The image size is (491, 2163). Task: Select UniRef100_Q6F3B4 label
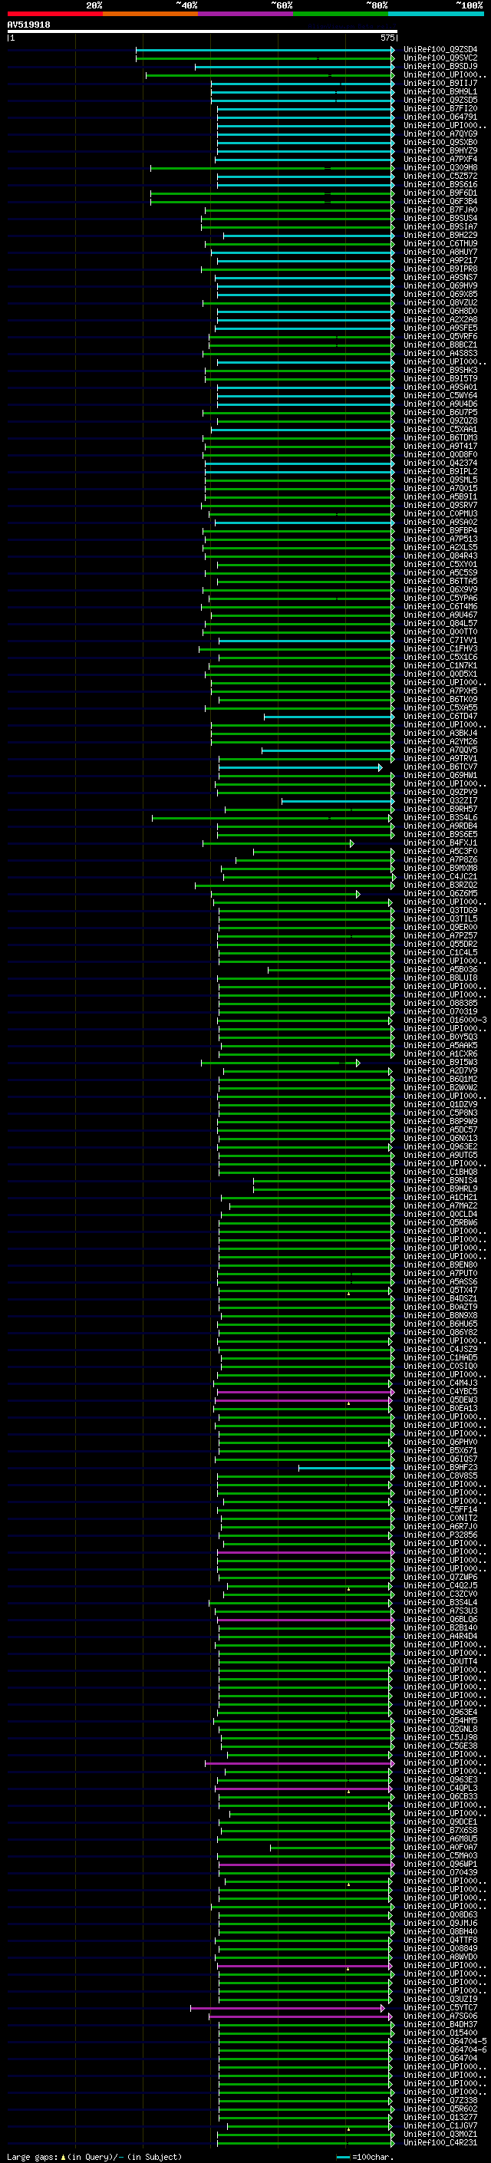(440, 202)
